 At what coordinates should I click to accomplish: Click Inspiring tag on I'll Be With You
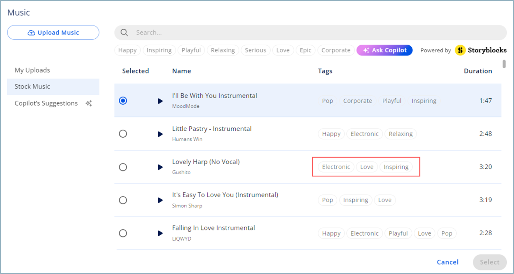coord(424,101)
